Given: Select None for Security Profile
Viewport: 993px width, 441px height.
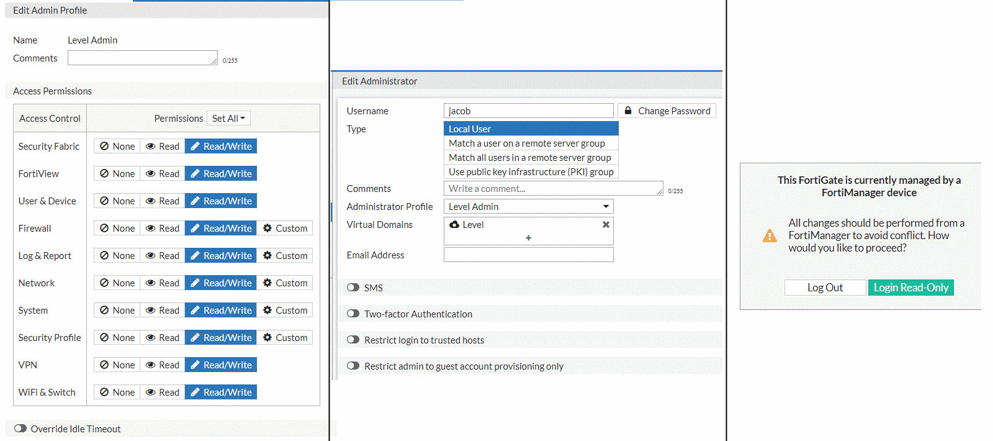Looking at the screenshot, I should click(117, 337).
